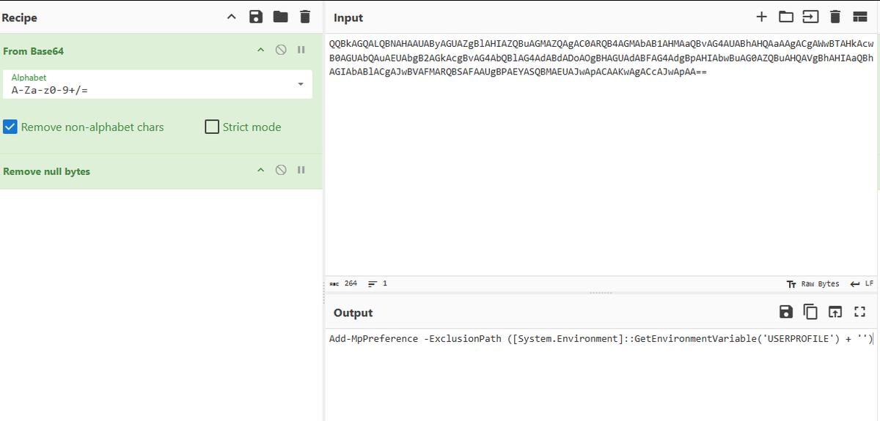Save output to file
This screenshot has height=421, width=880.
pyautogui.click(x=786, y=313)
